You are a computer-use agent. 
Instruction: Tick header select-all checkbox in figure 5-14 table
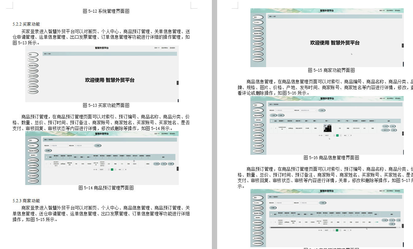(x=47, y=157)
